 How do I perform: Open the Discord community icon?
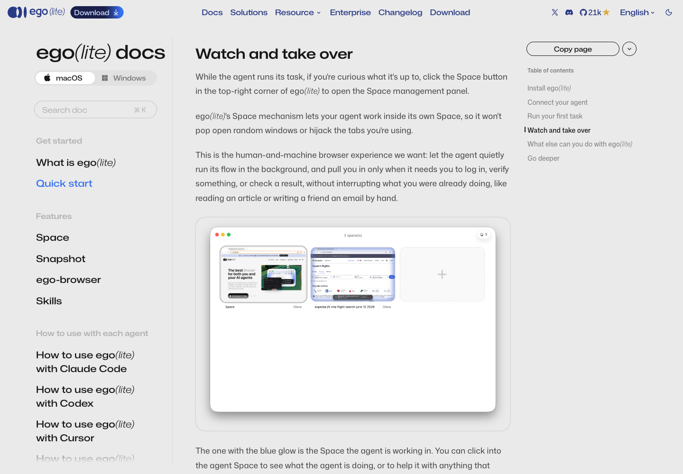pos(569,12)
